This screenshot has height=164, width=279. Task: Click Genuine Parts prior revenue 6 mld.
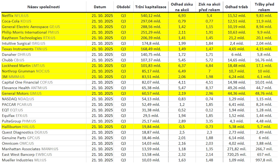click(264, 138)
